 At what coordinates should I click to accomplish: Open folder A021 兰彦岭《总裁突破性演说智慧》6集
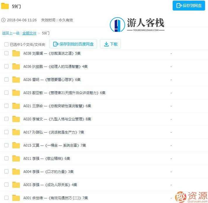coord(57,106)
